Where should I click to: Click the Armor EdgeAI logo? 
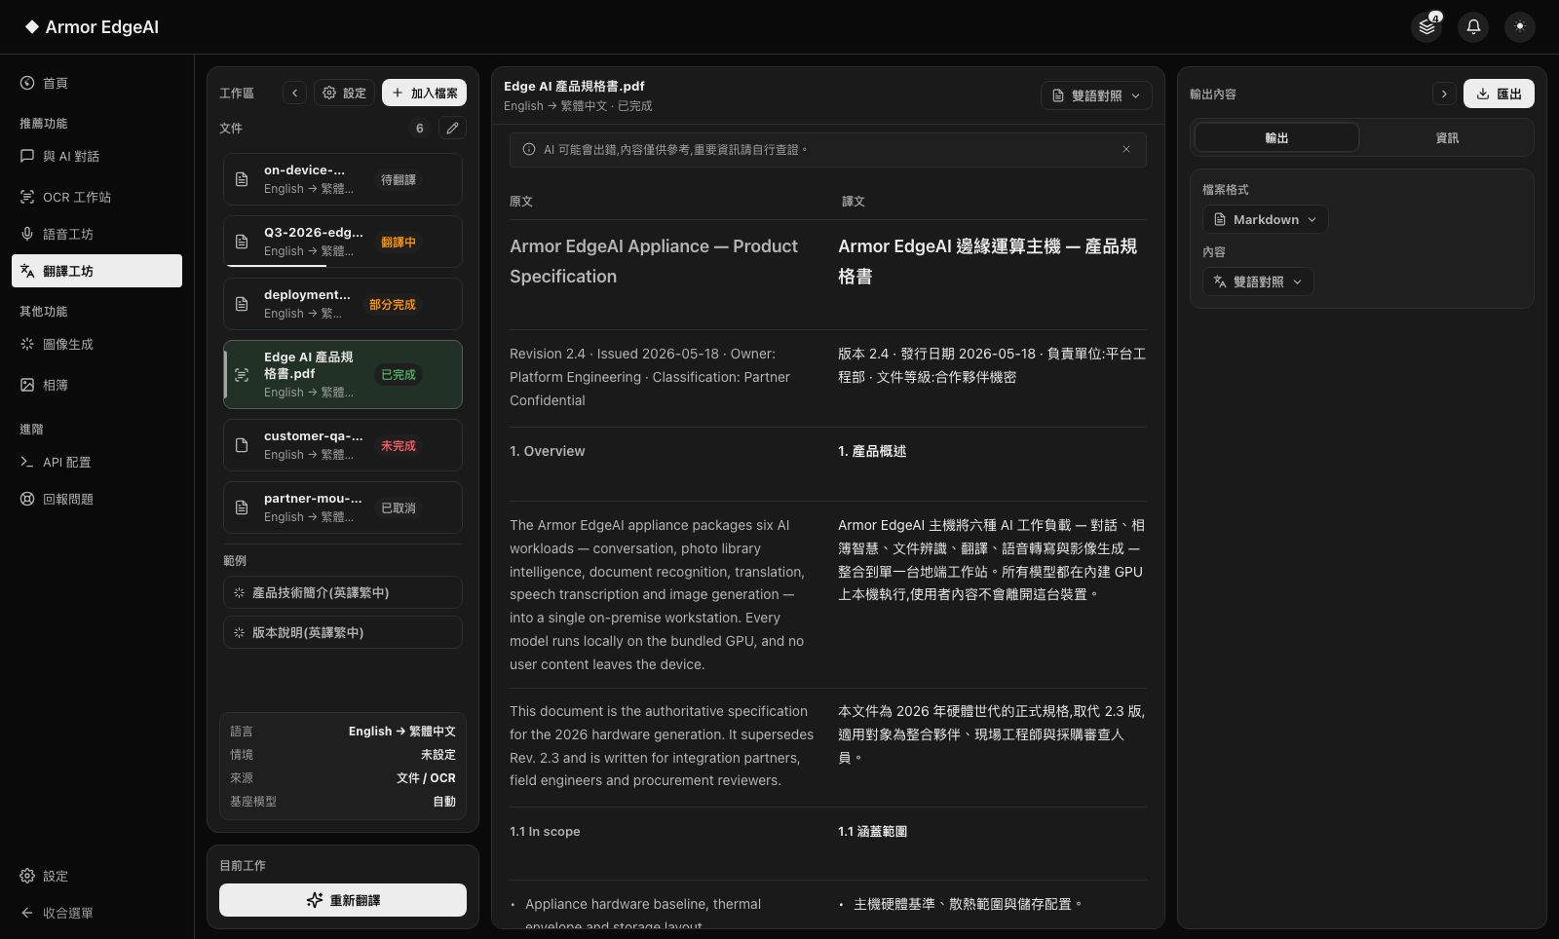(92, 27)
